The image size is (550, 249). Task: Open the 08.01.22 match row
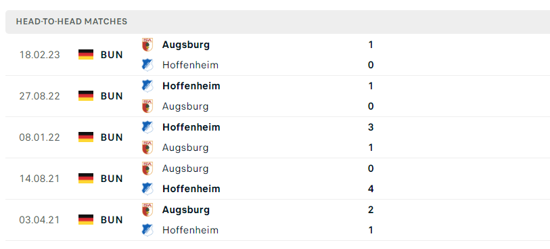pos(278,137)
